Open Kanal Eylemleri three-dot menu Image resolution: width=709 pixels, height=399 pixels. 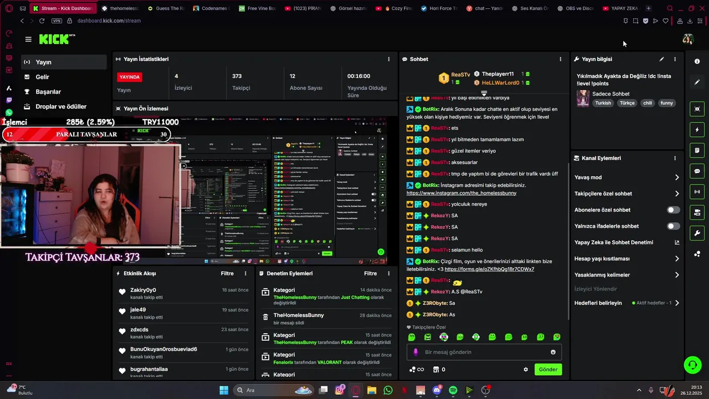click(x=675, y=158)
